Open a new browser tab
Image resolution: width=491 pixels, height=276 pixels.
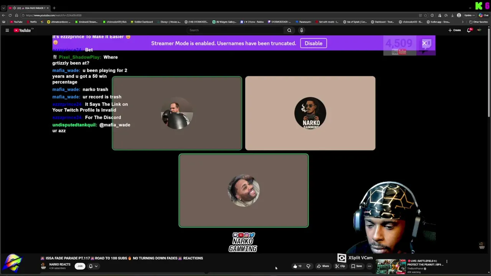pos(54,8)
